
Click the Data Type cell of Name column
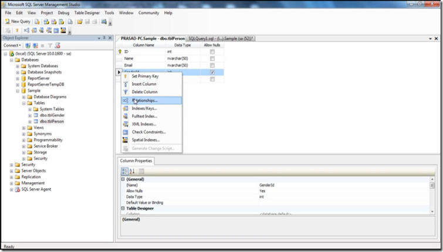183,59
